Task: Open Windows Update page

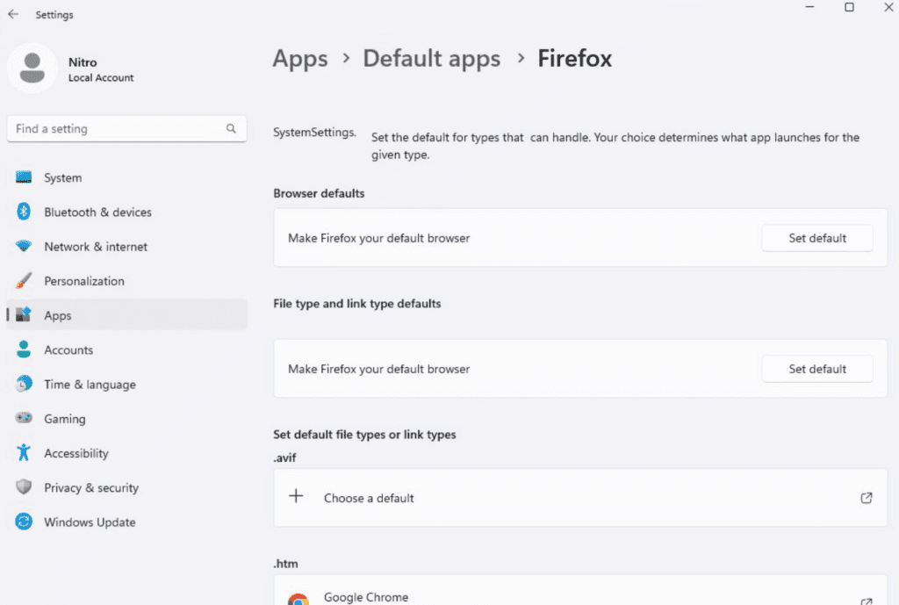Action: (x=126, y=522)
